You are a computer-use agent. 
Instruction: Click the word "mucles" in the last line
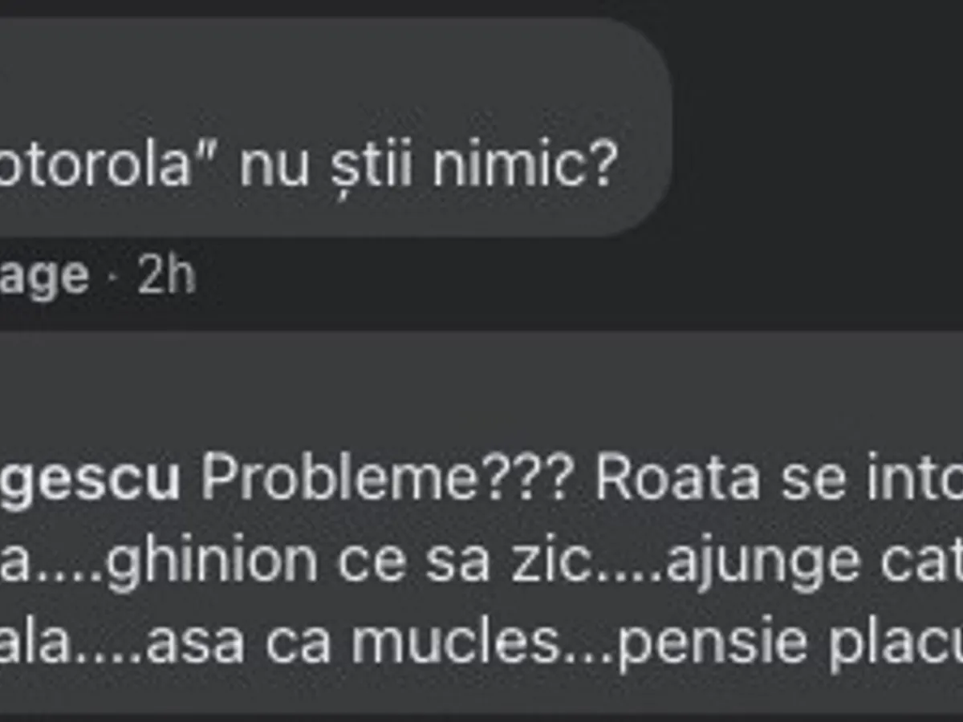pyautogui.click(x=453, y=643)
